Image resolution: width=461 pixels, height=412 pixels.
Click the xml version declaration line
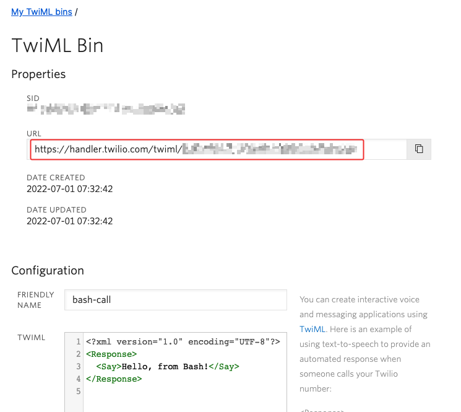click(183, 342)
